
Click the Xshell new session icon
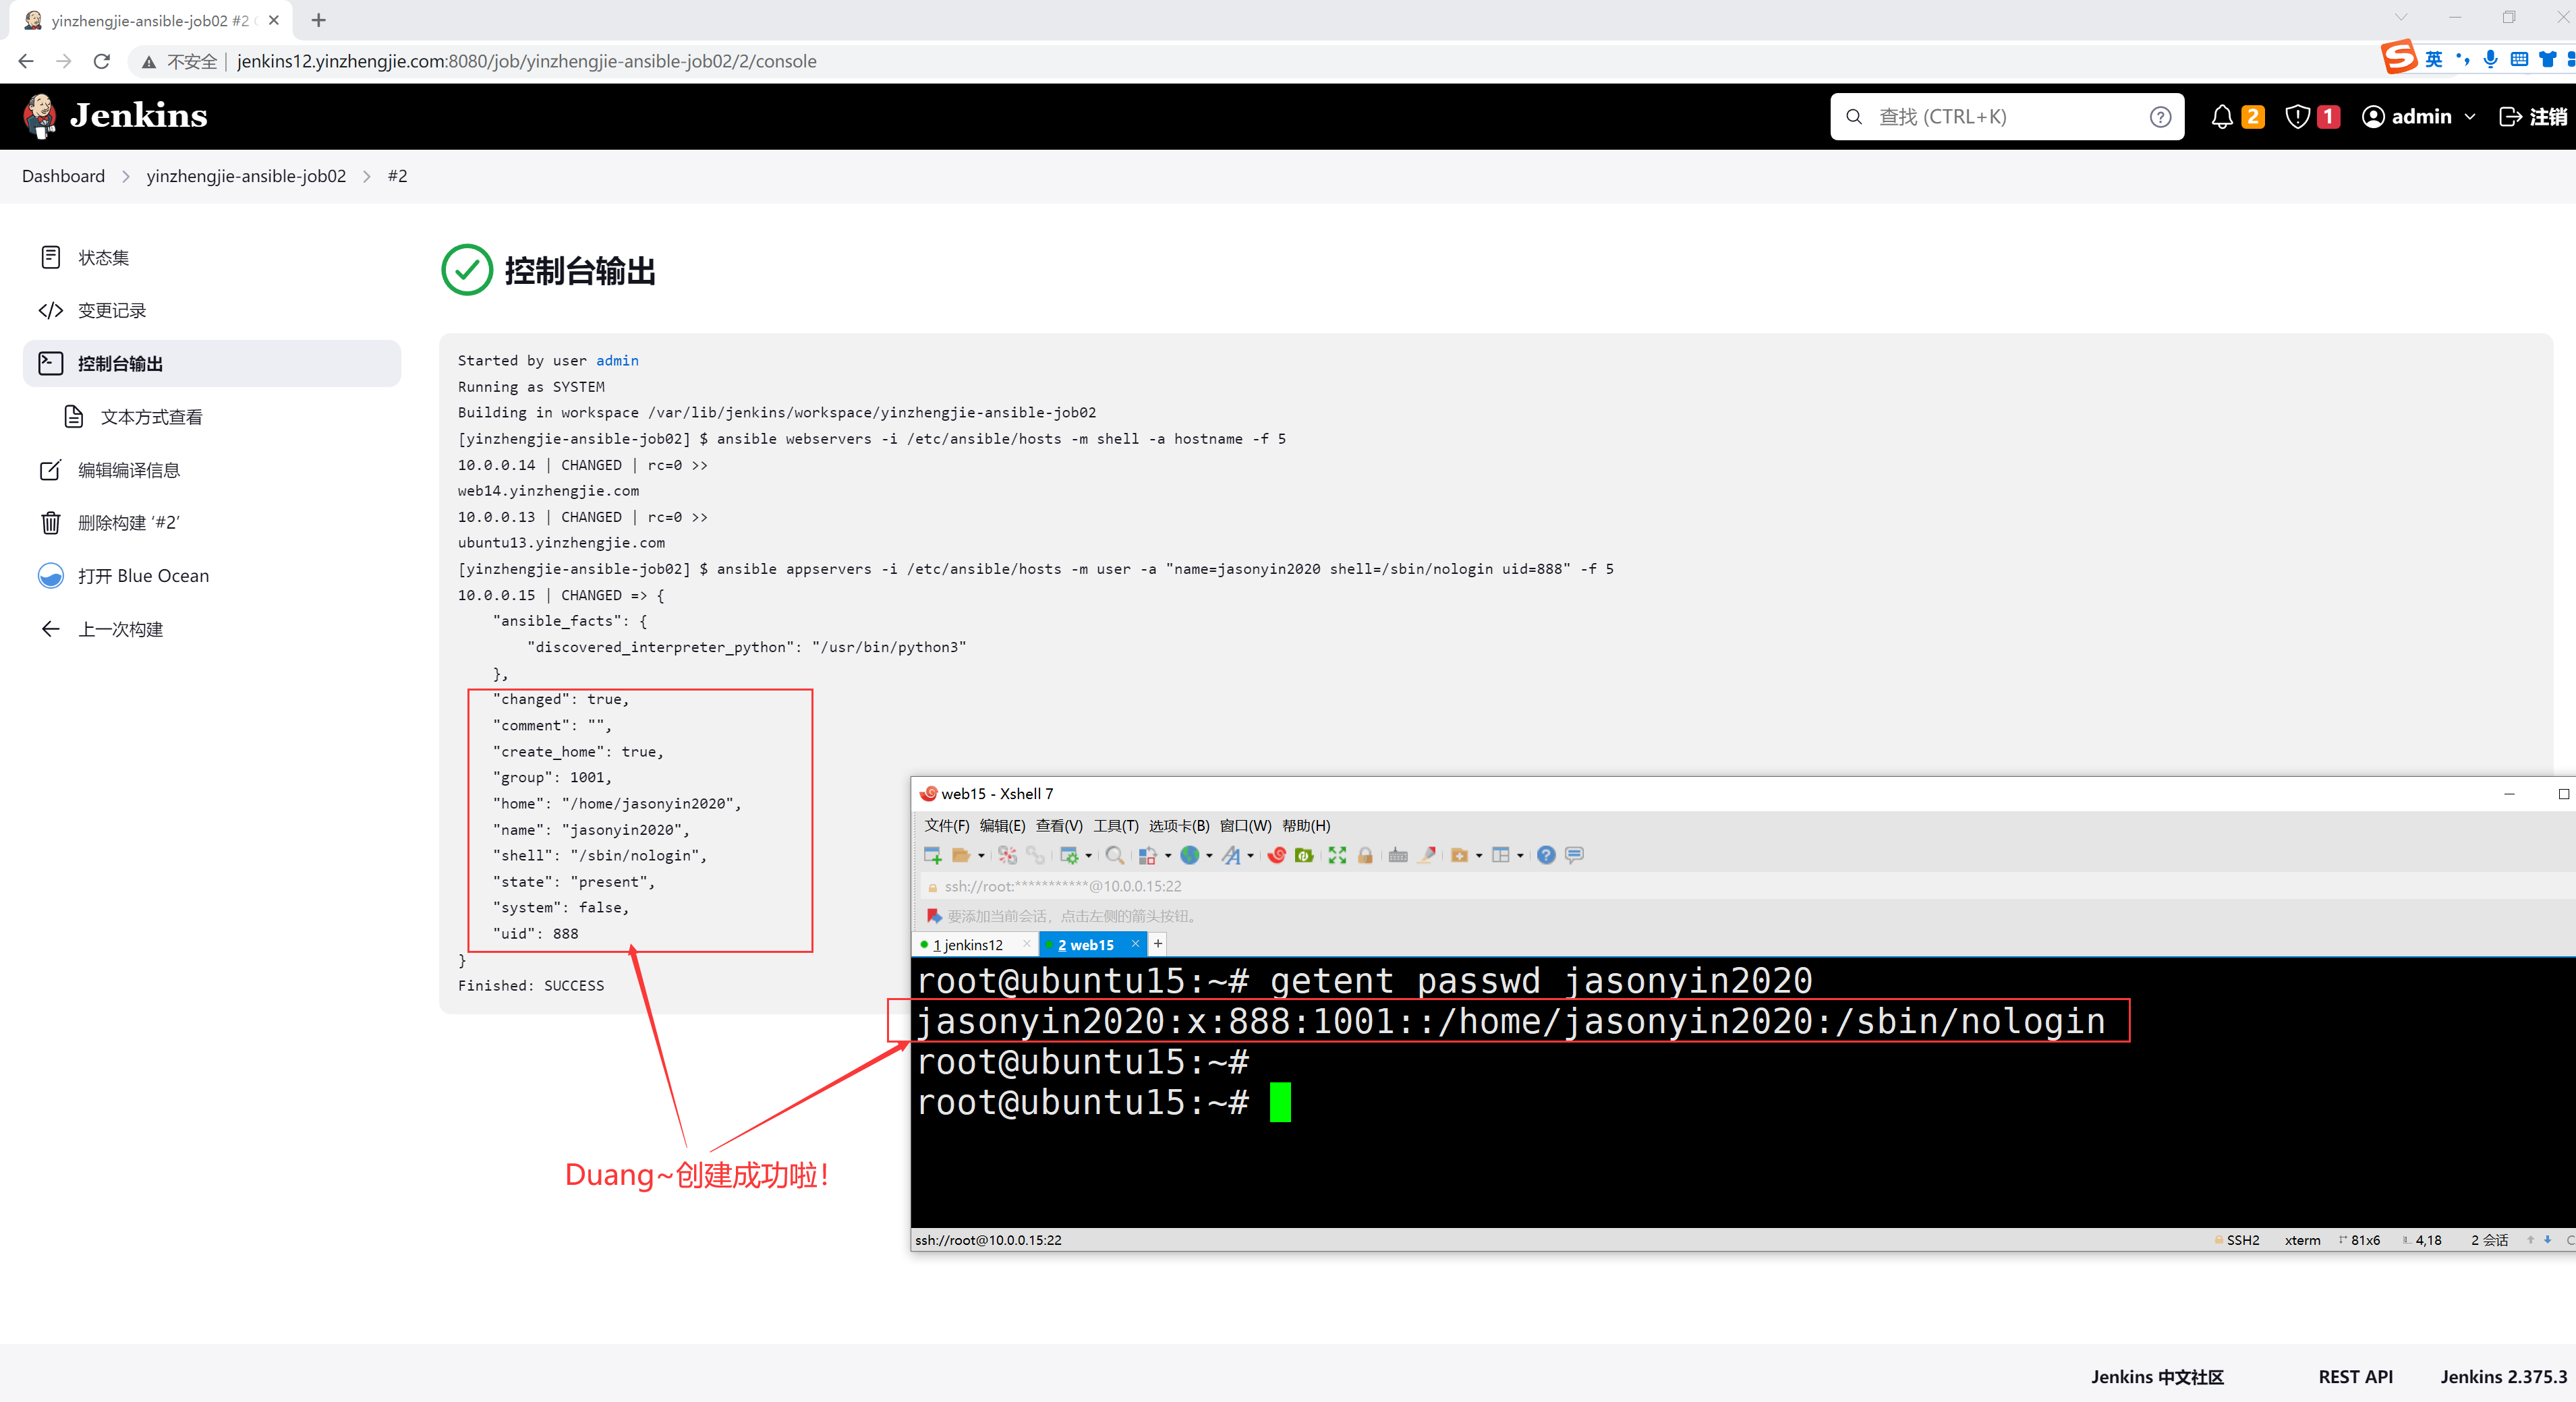pos(932,855)
